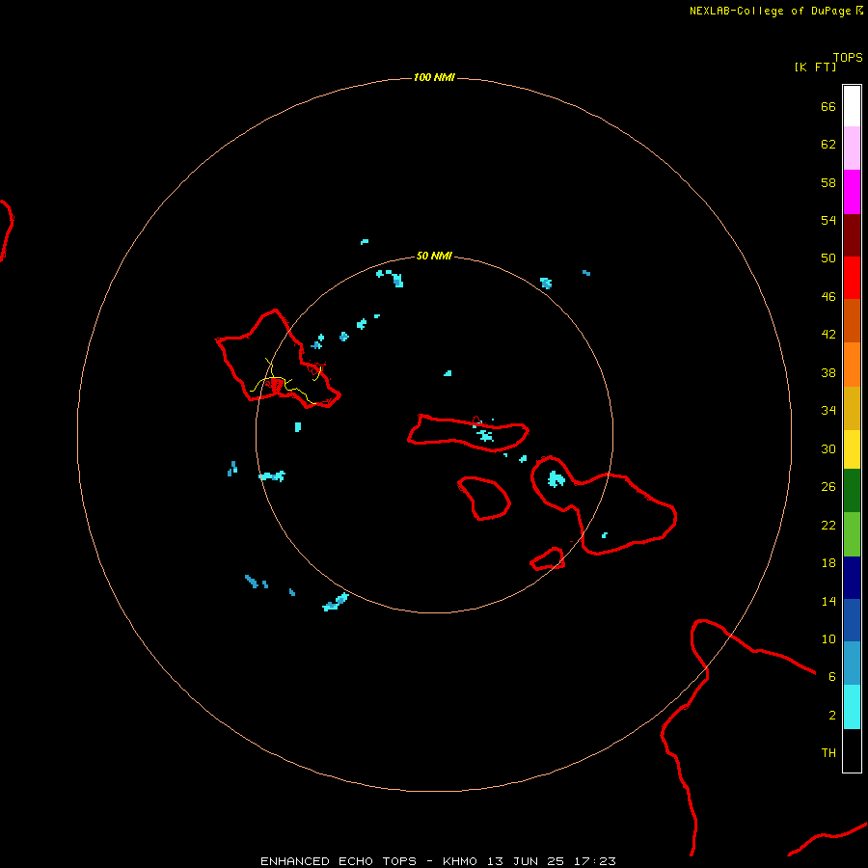The image size is (868, 868).
Task: Click the legend value 54
Action: [x=828, y=220]
